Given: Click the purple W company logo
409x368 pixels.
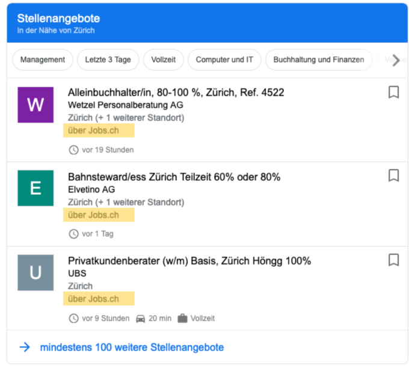Looking at the screenshot, I should point(35,105).
